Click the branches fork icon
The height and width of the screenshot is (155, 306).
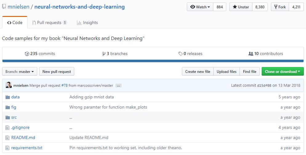click(104, 54)
